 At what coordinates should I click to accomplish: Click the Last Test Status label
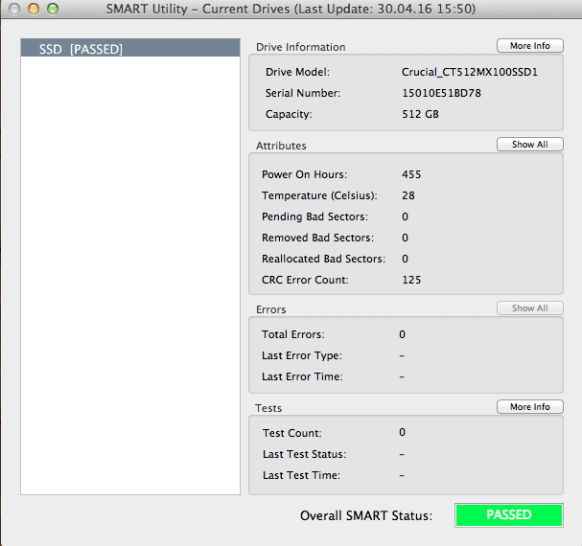304,454
